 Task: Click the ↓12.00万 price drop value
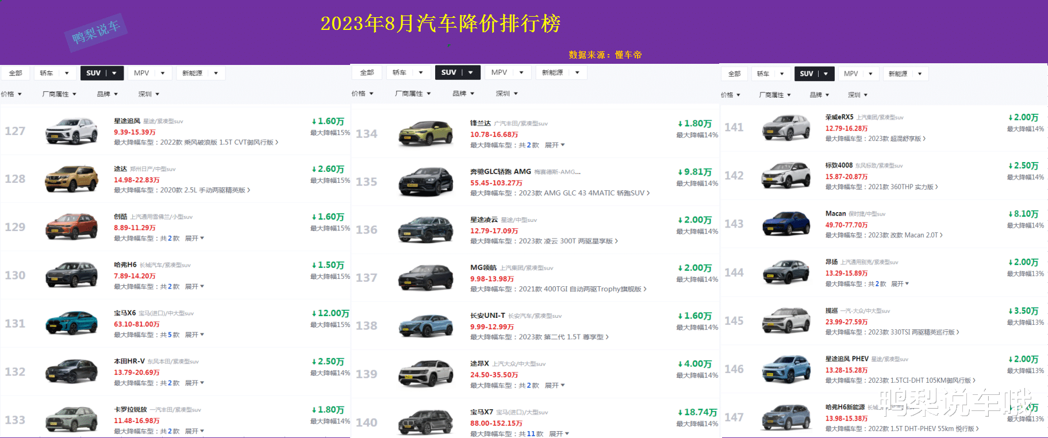tap(331, 313)
